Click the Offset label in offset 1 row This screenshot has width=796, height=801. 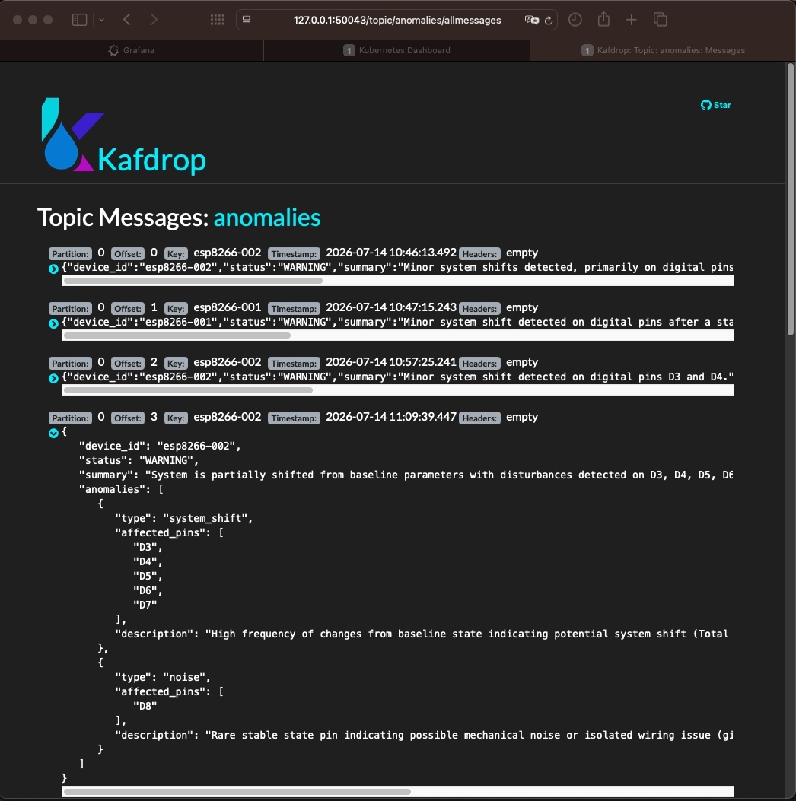[x=128, y=309]
